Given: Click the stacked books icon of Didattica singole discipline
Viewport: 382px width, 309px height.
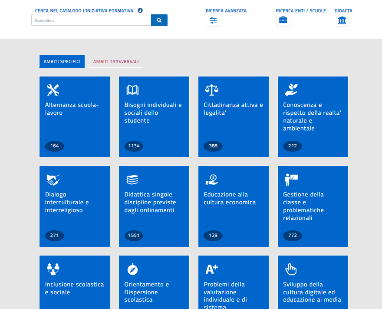Looking at the screenshot, I should tap(132, 180).
